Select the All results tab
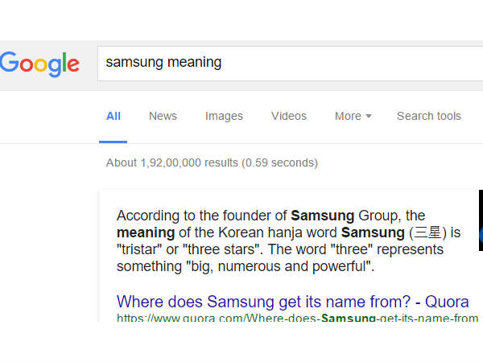This screenshot has width=483, height=362. pos(114,116)
